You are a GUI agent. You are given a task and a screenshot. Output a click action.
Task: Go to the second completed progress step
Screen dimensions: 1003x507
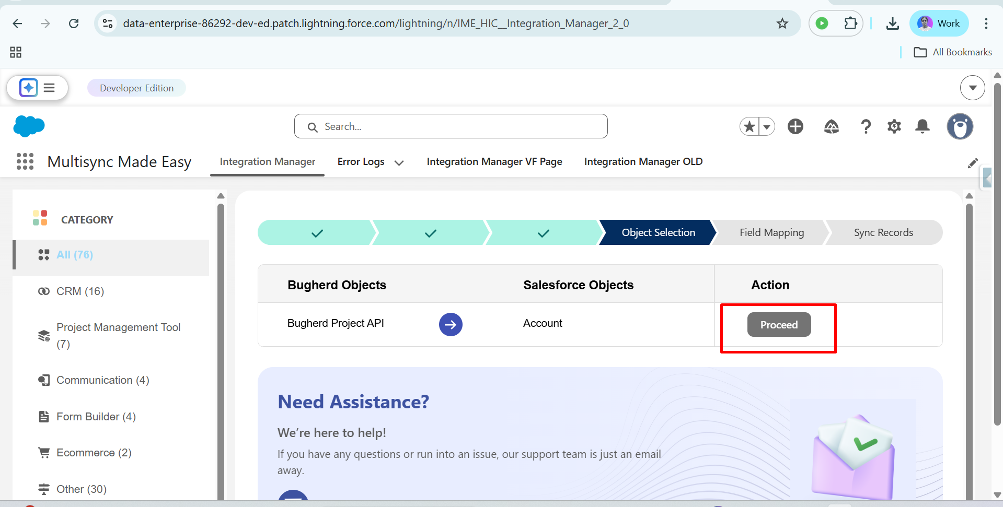(x=430, y=233)
